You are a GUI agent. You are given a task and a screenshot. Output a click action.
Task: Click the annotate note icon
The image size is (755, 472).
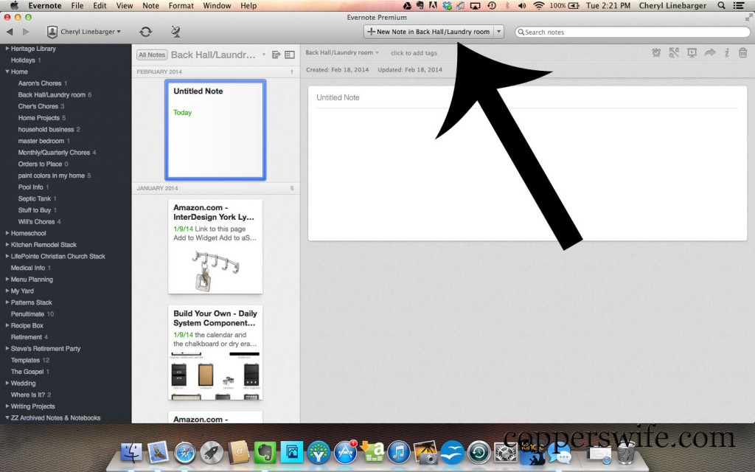(x=674, y=53)
